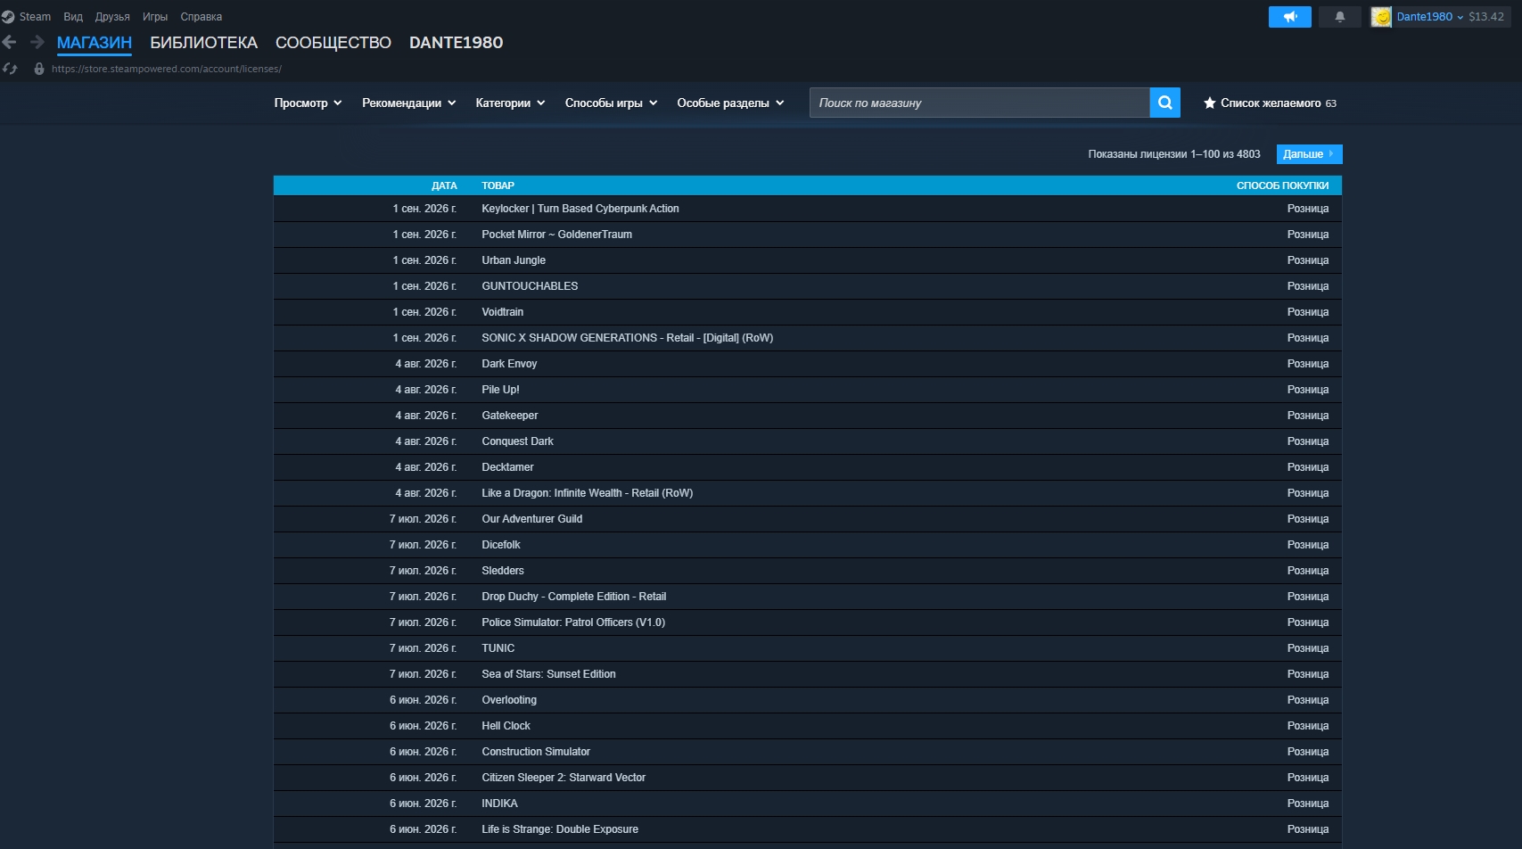Open notifications bell
This screenshot has height=849, width=1522.
[x=1339, y=17]
